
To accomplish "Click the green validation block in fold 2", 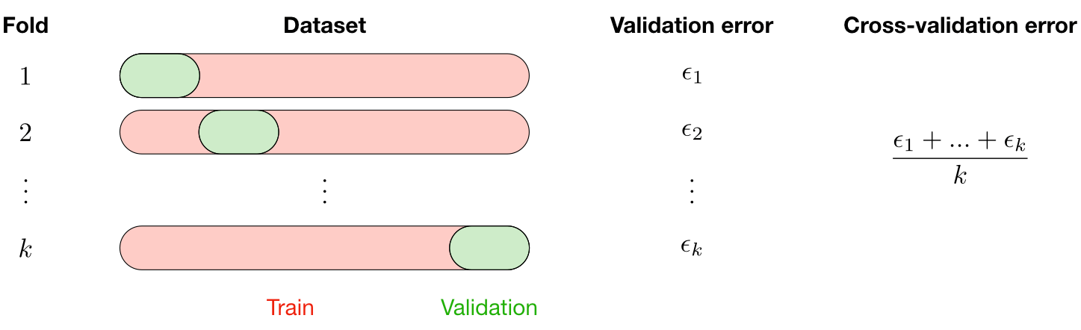I will [x=238, y=132].
